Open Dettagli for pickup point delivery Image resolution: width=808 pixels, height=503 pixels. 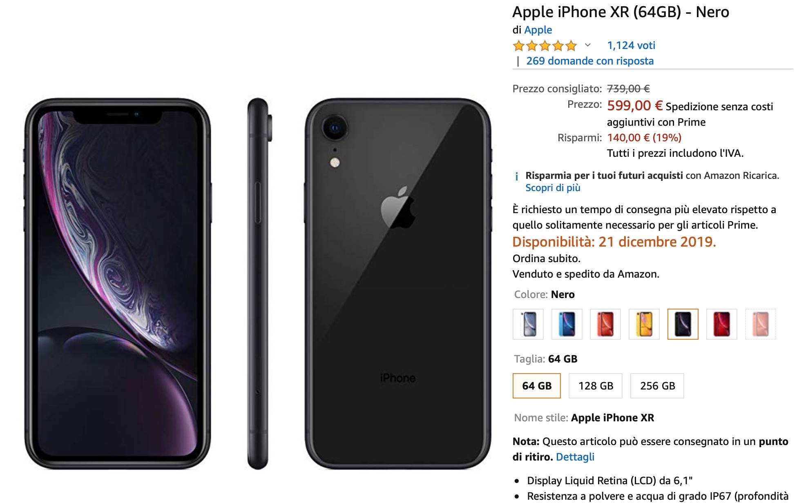coord(575,457)
